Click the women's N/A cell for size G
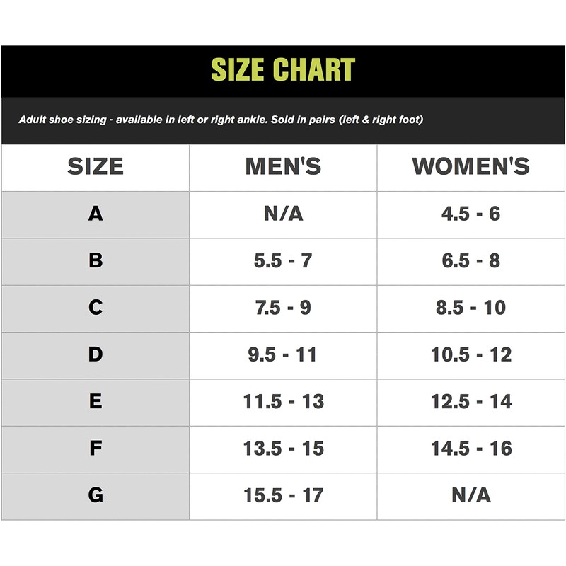The width and height of the screenshot is (566, 566). click(x=470, y=495)
